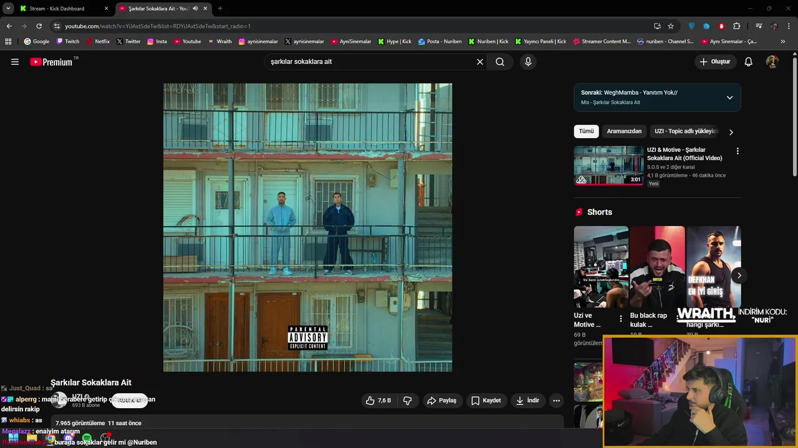The height and width of the screenshot is (448, 798).
Task: Open 'Yayıncı Paneli | Kick' bookmark
Action: pyautogui.click(x=541, y=42)
